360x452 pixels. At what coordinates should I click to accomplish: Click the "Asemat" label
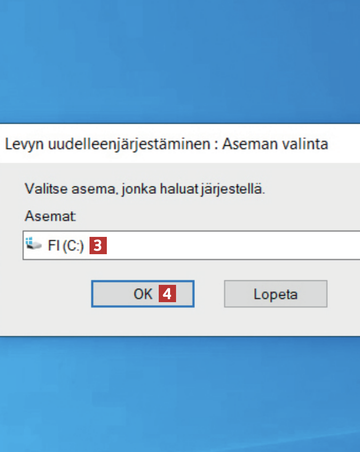(50, 216)
